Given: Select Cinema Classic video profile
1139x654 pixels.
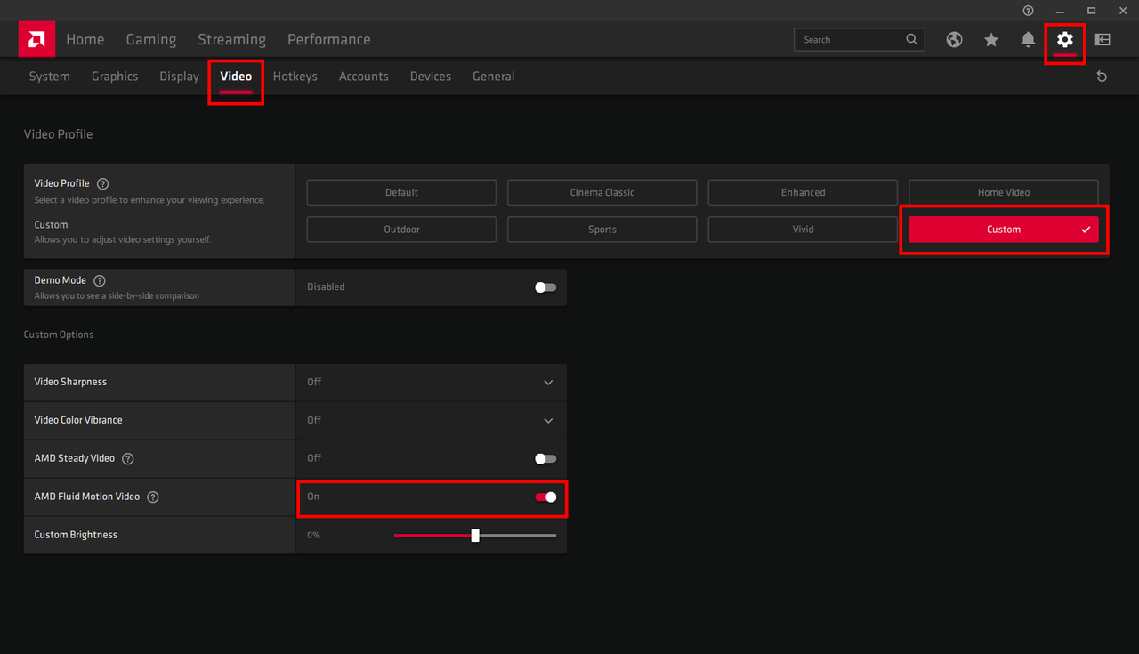Looking at the screenshot, I should click(x=602, y=192).
